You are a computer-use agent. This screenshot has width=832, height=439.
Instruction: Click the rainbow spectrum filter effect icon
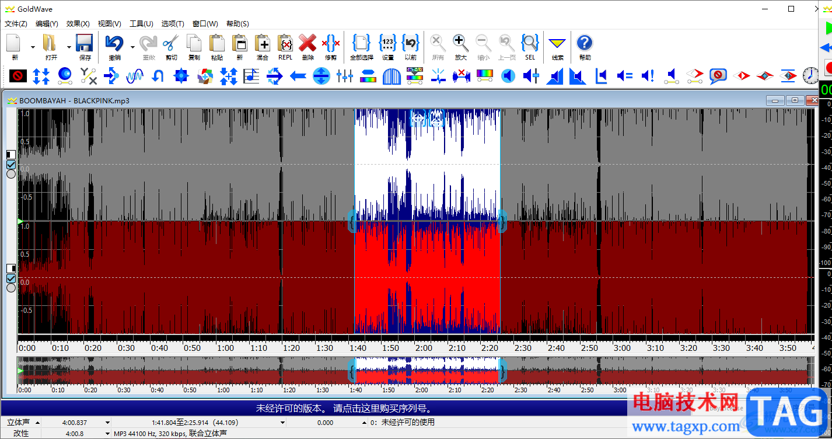click(484, 75)
